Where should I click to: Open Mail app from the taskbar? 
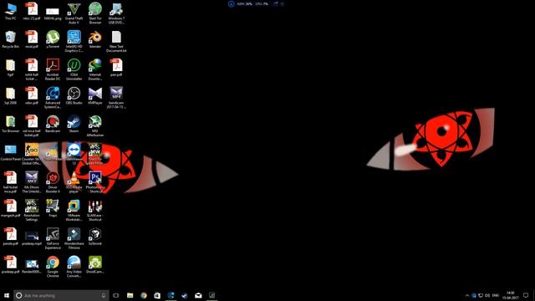[198, 295]
